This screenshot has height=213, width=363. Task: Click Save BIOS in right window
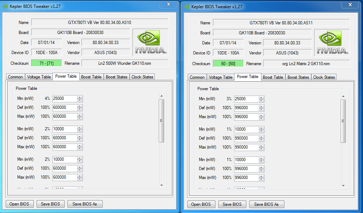pyautogui.click(x=232, y=204)
